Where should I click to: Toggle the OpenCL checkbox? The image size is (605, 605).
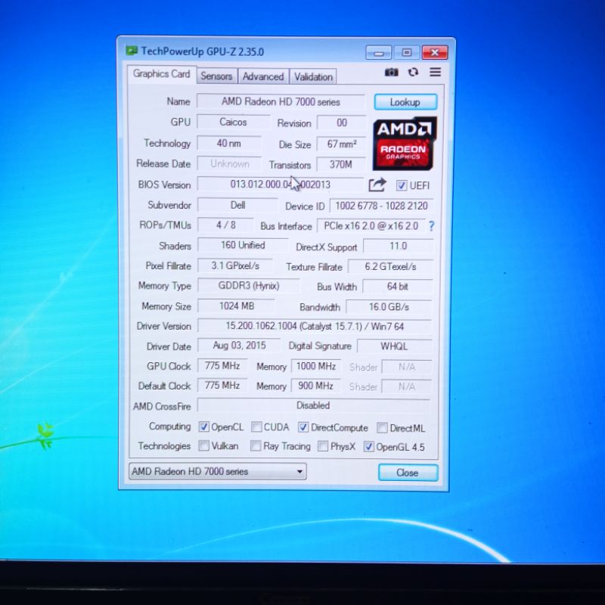(x=203, y=427)
